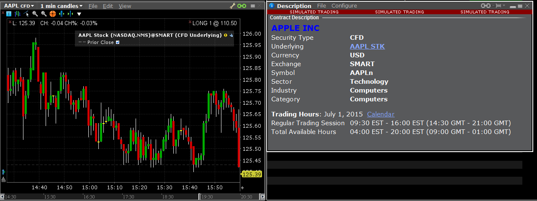The height and width of the screenshot is (201, 537).
Task: Click the blue price-axis arrow icon at chart left
Action: tap(3, 172)
